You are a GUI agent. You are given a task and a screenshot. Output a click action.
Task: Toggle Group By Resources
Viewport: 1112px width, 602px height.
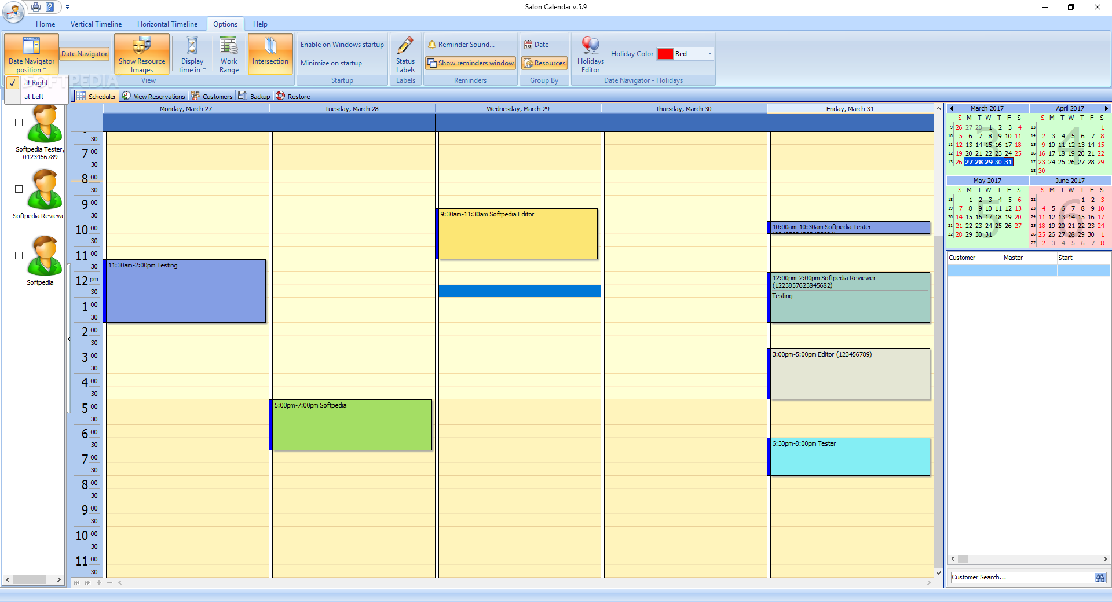pos(544,63)
